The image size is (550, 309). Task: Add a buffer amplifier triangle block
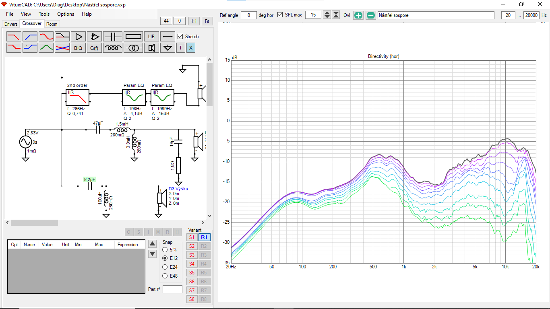pyautogui.click(x=79, y=37)
